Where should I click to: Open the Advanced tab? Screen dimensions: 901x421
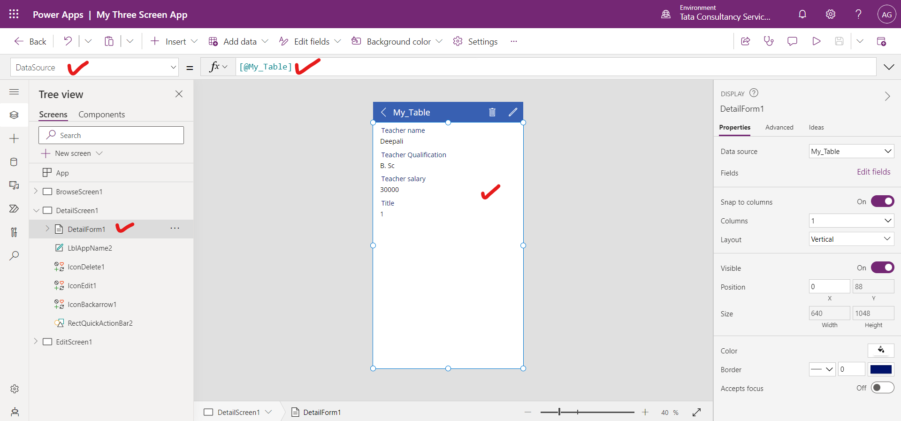tap(779, 127)
